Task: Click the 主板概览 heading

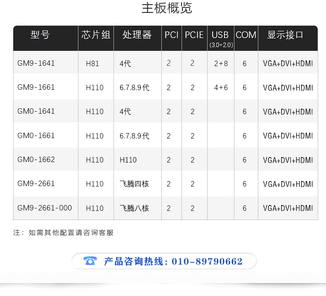Action: click(x=167, y=8)
